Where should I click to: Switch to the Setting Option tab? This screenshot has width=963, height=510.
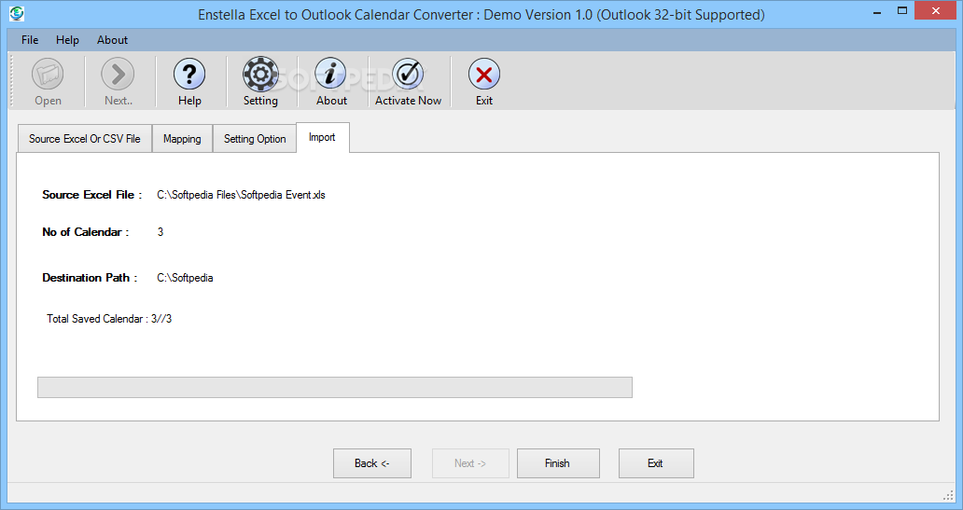[x=255, y=139]
